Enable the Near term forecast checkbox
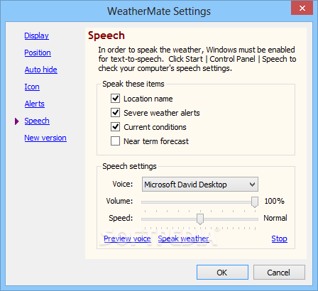The height and width of the screenshot is (291, 318). [x=115, y=141]
